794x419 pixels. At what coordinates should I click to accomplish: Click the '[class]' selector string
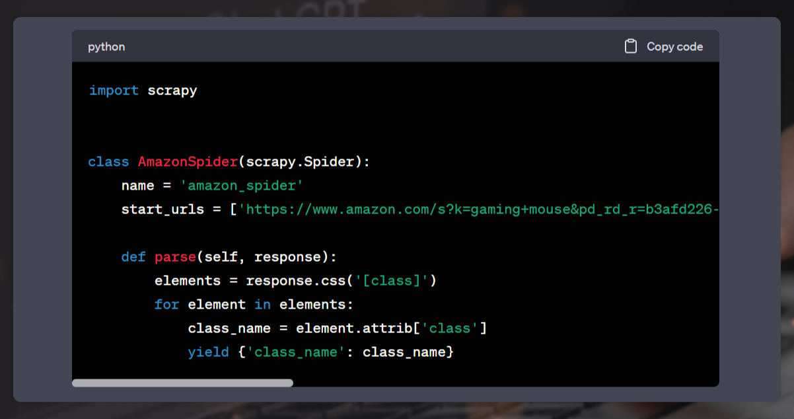[x=392, y=281]
